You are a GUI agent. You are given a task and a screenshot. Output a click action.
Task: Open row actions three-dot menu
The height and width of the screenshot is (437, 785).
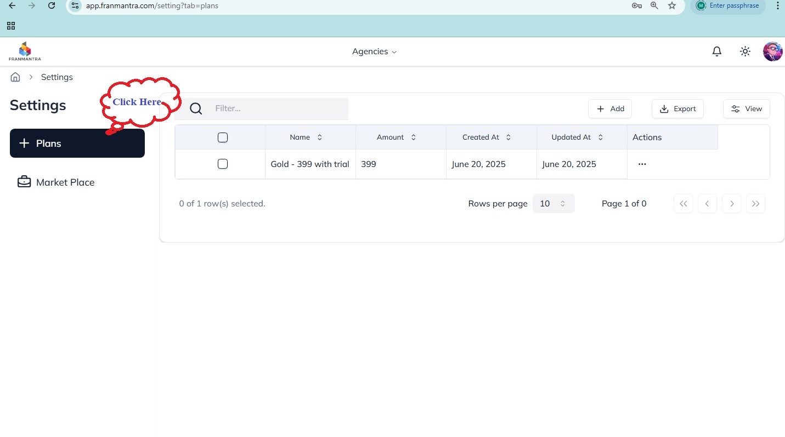(x=642, y=164)
